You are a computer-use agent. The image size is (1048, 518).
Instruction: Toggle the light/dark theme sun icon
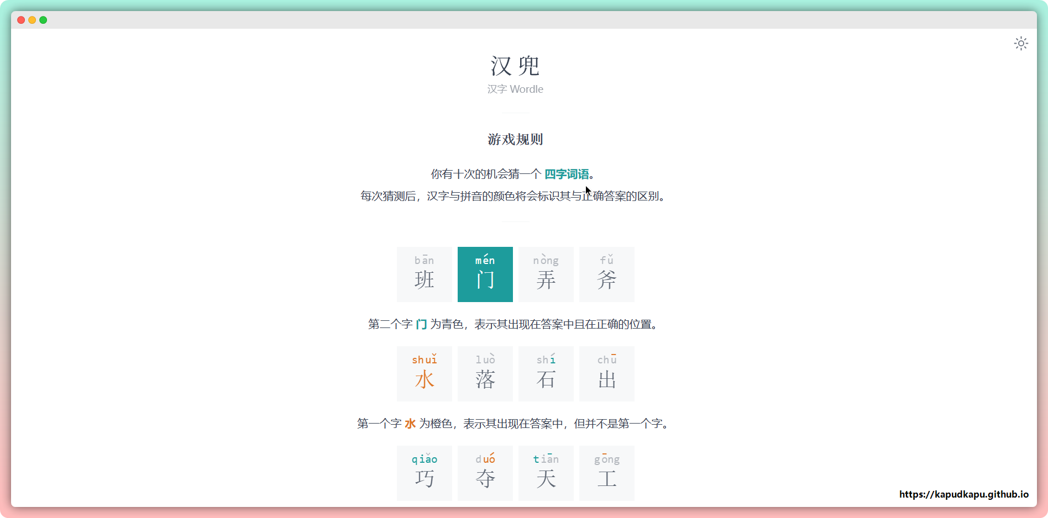click(x=1020, y=44)
